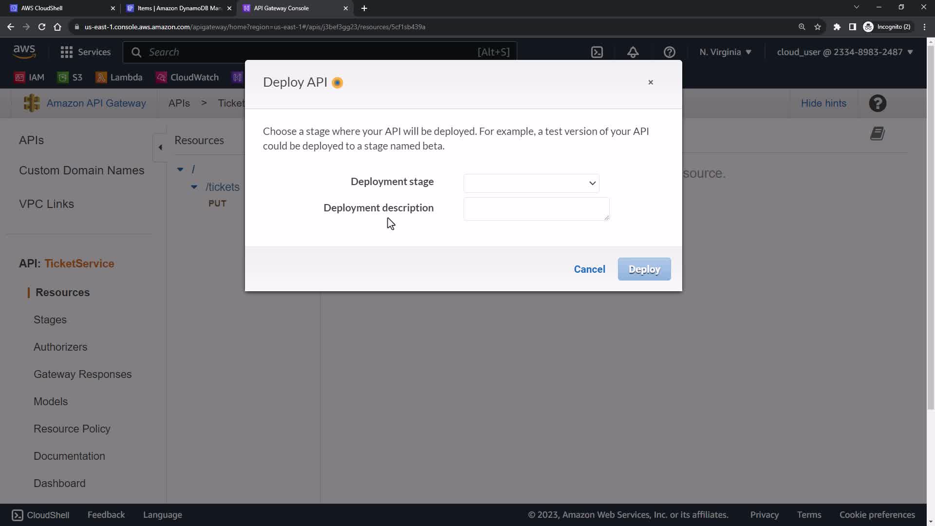Screen dimensions: 935x526
Task: Open the IAM shortcut icon
Action: click(x=19, y=77)
